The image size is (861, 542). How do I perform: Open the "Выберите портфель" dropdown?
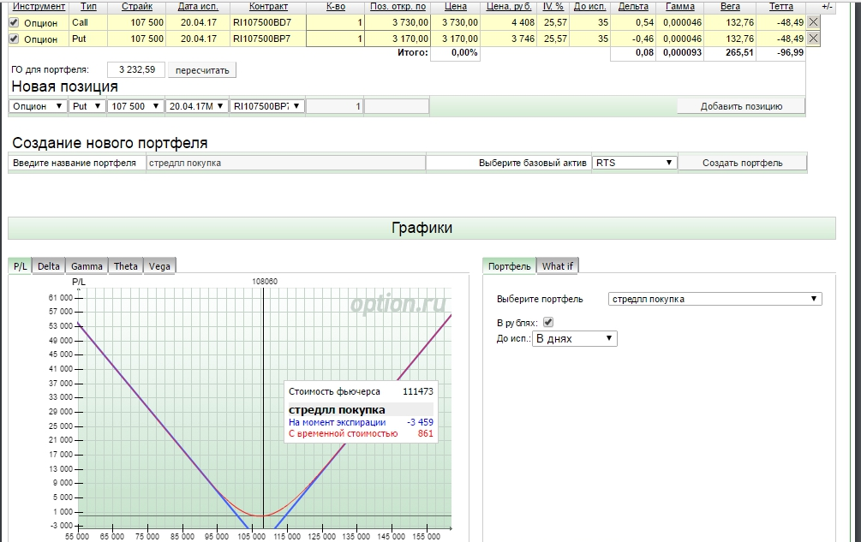[715, 299]
